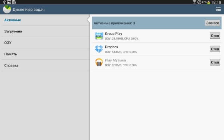Screen dimensions: 224x140
Task: Stop the Play Музыка app
Action: point(215,62)
